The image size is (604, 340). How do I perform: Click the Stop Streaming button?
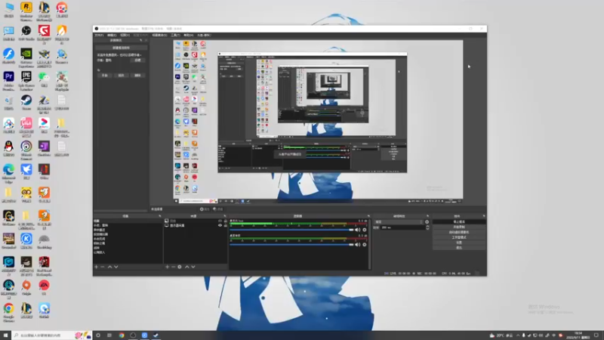pyautogui.click(x=459, y=222)
